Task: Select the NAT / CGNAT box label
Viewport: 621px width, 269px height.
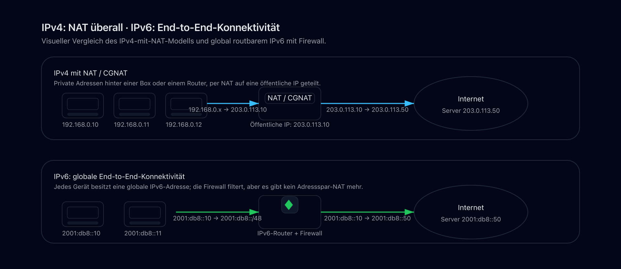Action: point(289,98)
